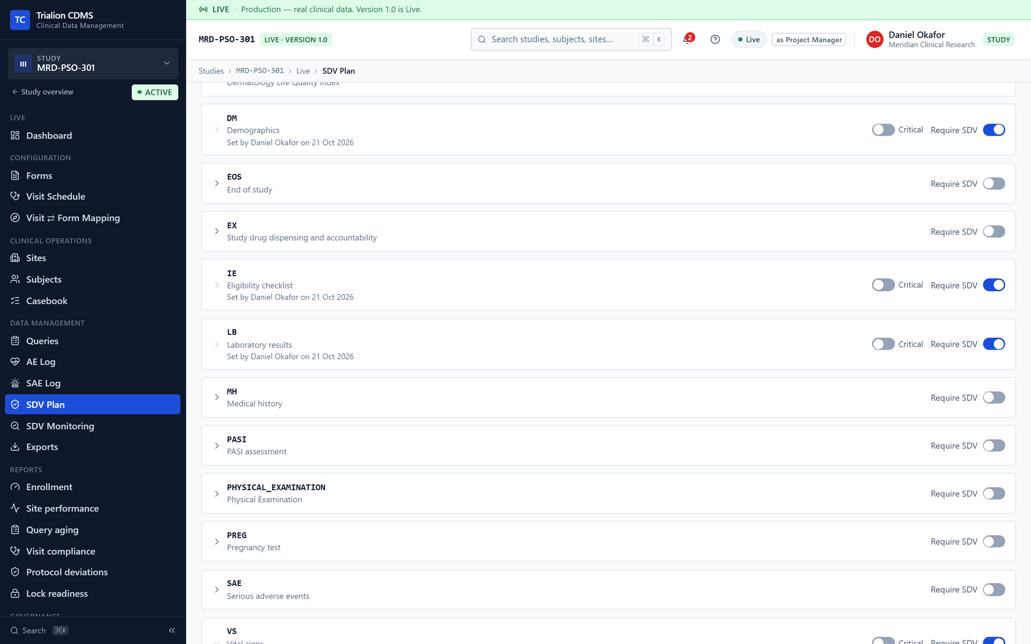Click the Queries clipboard icon

pos(15,341)
